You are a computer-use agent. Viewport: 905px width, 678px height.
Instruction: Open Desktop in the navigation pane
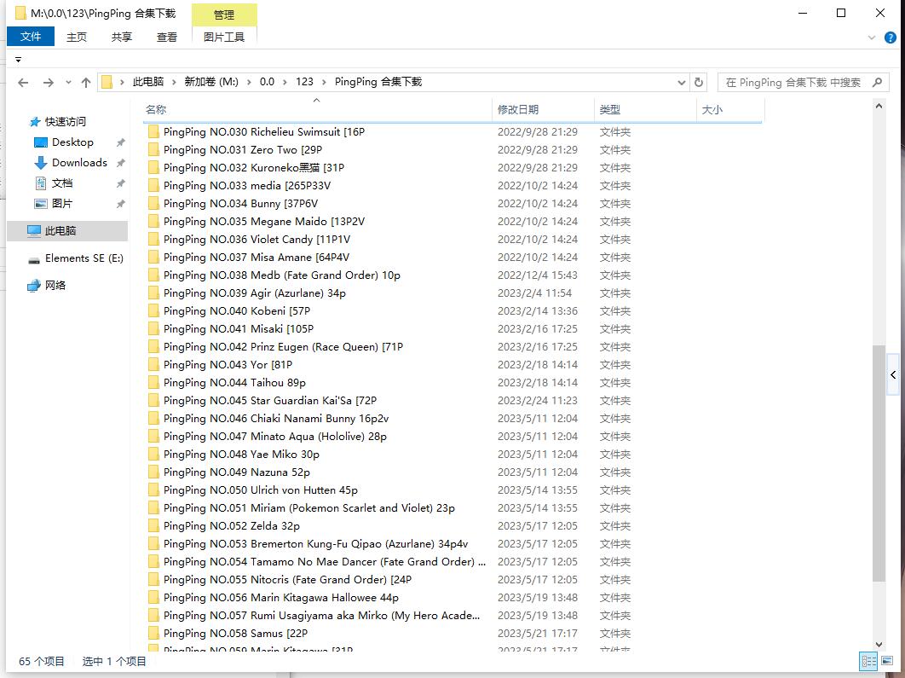(x=72, y=142)
